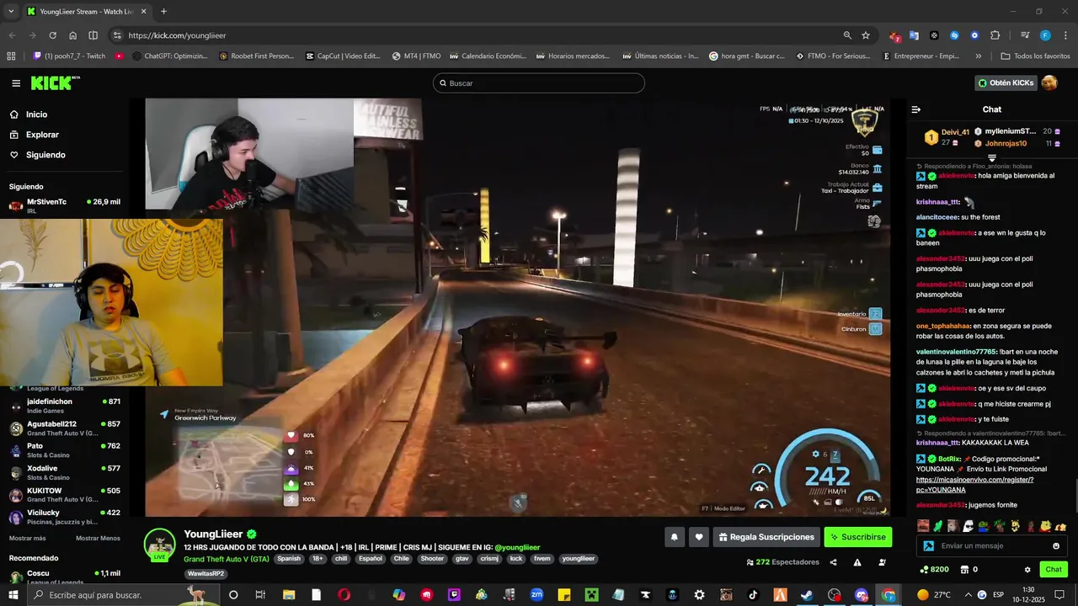The width and height of the screenshot is (1078, 606).
Task: Reload the page in browser
Action: 52,35
